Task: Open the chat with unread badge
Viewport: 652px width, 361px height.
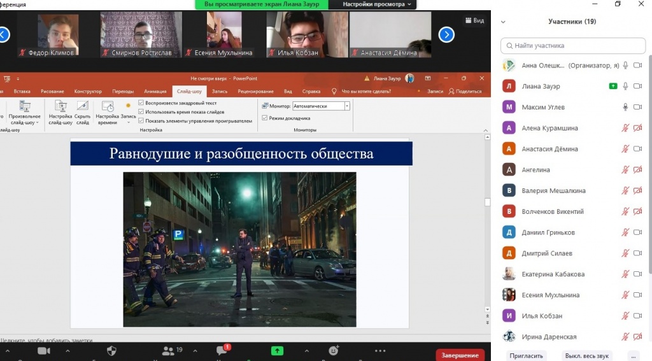Action: 222,351
